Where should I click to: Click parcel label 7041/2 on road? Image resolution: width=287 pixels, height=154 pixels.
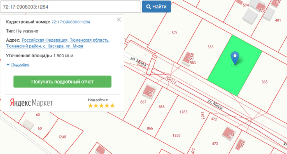[171, 80]
